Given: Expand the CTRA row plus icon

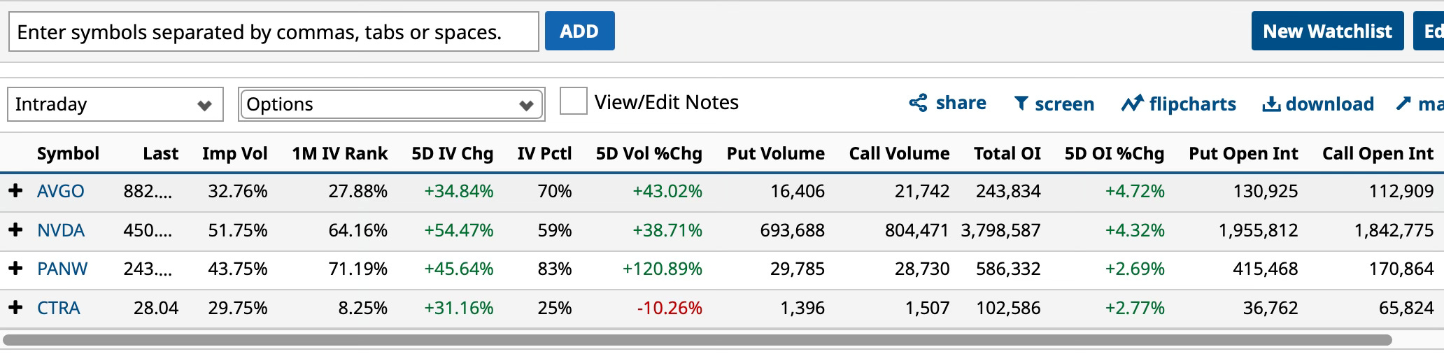Looking at the screenshot, I should tap(15, 307).
